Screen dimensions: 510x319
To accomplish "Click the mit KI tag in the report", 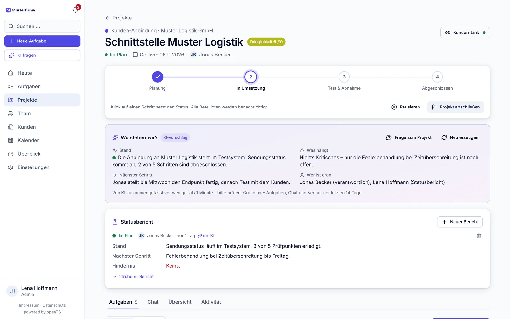I will click(206, 236).
